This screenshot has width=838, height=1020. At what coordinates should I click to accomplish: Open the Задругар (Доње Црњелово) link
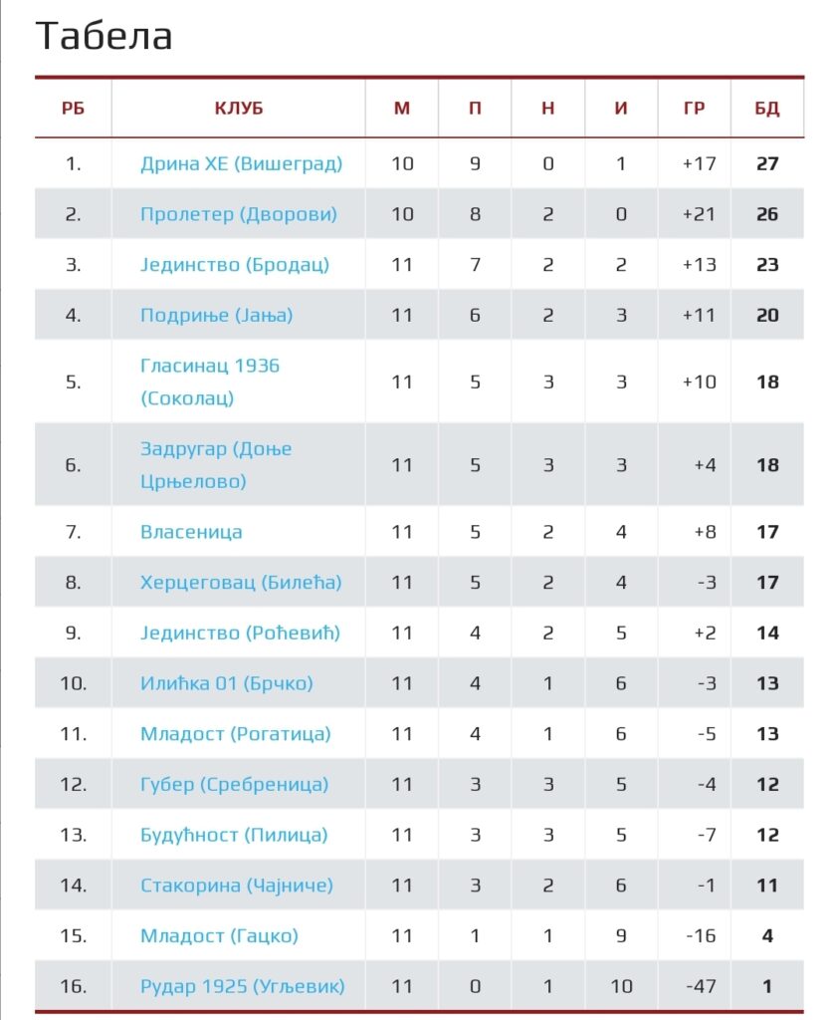click(x=216, y=465)
